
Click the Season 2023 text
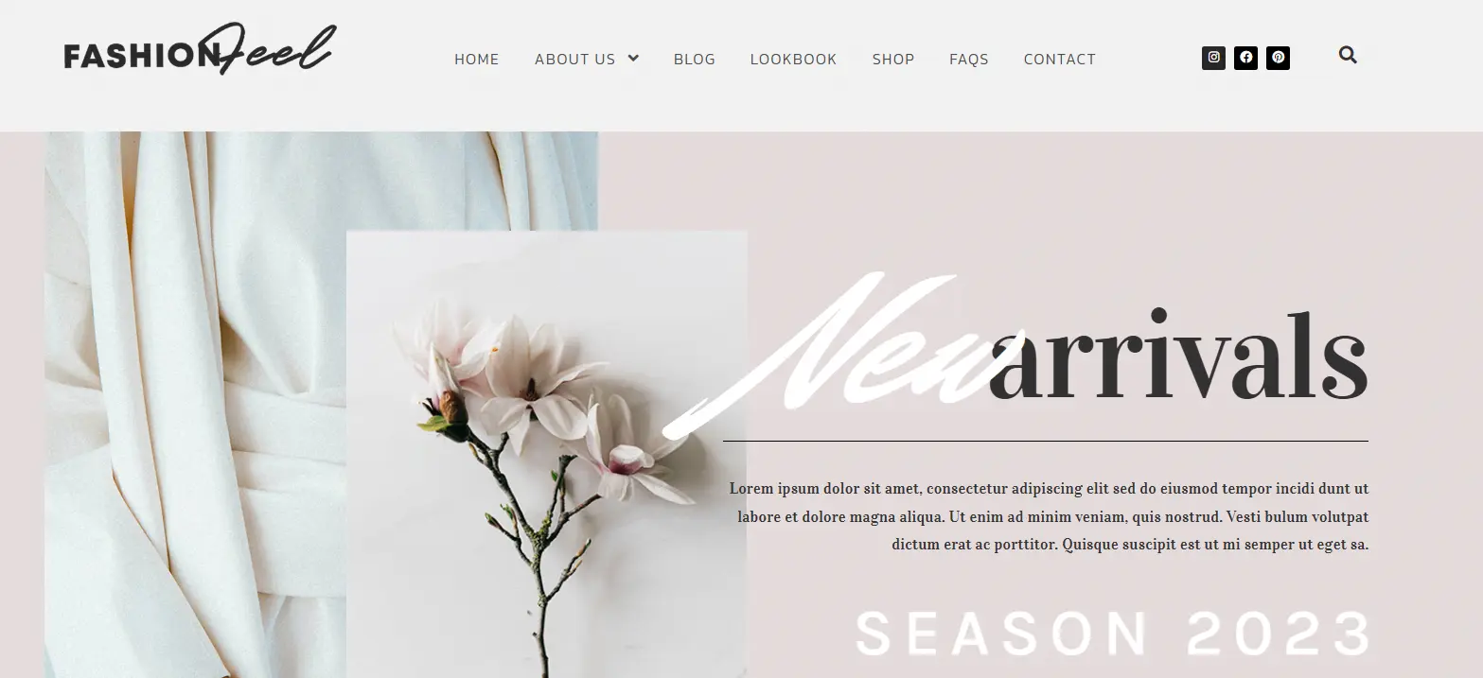1112,634
